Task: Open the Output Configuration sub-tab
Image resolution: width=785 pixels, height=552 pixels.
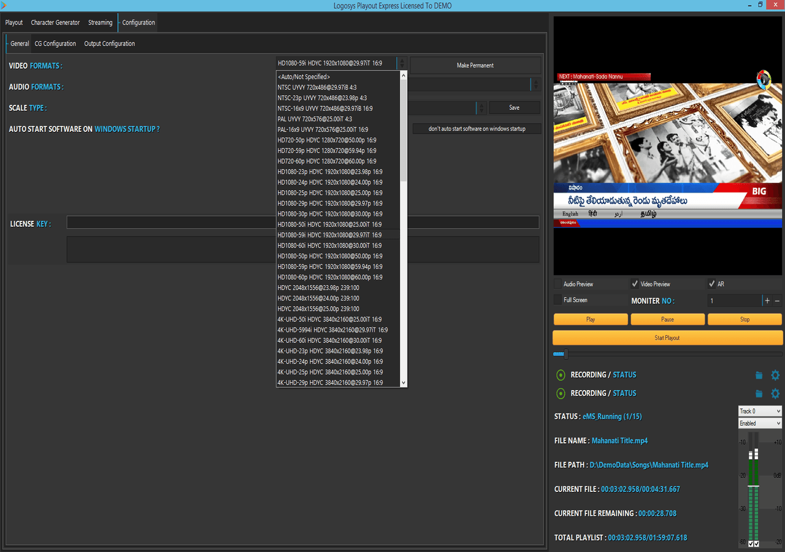Action: [x=109, y=44]
